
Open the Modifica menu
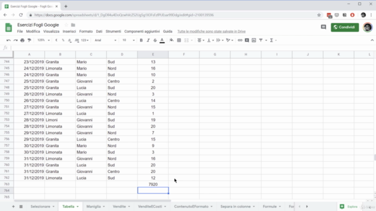tap(33, 31)
